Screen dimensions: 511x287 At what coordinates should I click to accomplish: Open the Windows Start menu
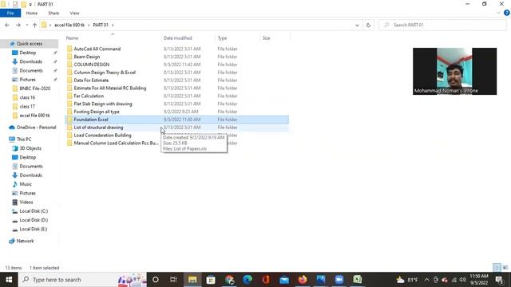click(9, 280)
